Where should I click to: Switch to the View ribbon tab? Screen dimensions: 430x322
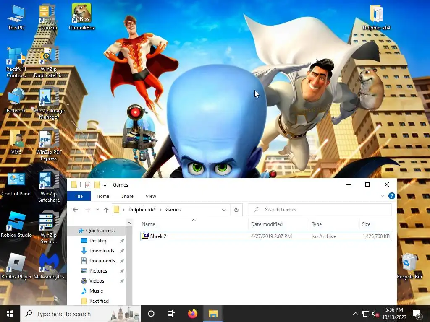point(151,196)
